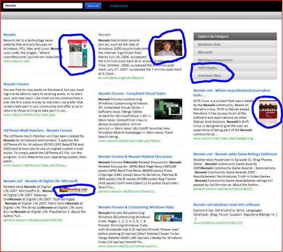Select the Microsoft category
The height and width of the screenshot is (252, 283).
pyautogui.click(x=235, y=52)
